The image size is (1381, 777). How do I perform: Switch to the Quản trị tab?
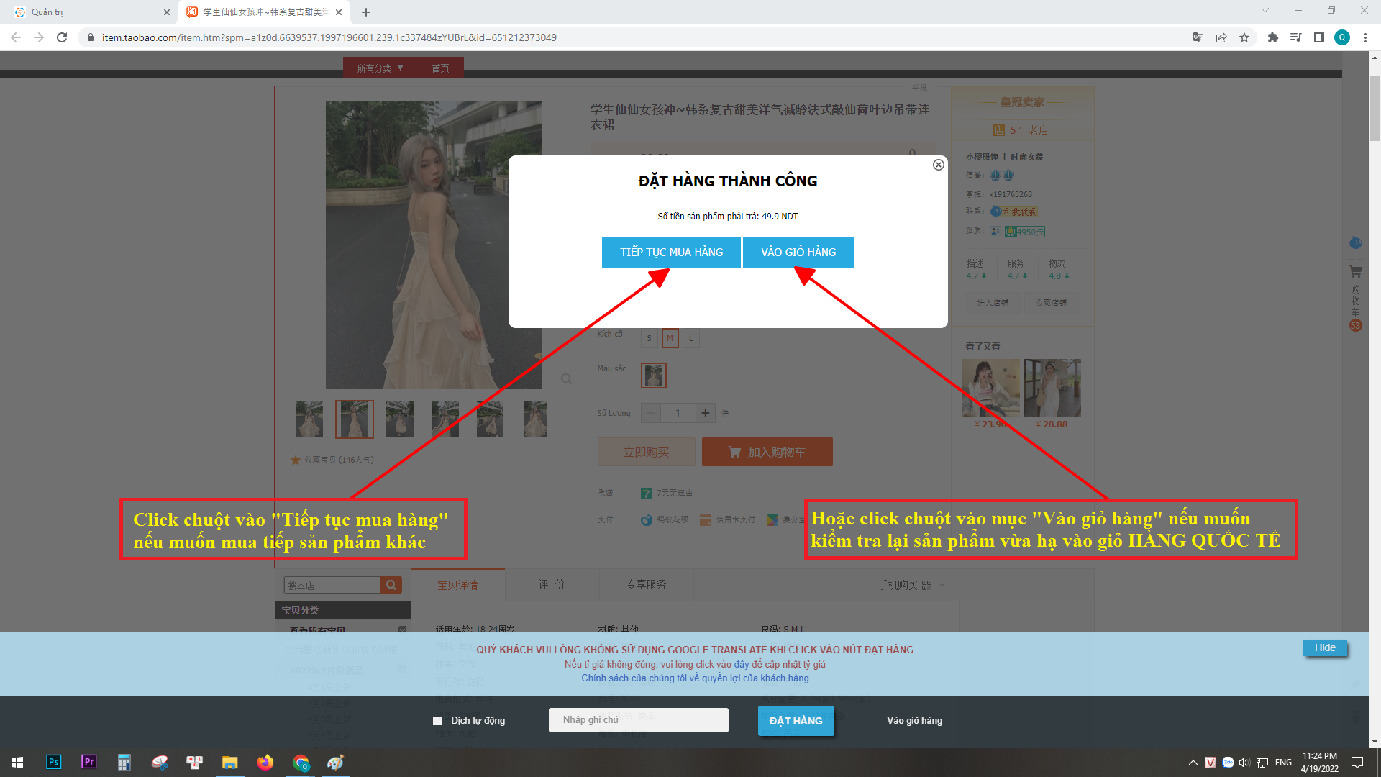point(88,12)
